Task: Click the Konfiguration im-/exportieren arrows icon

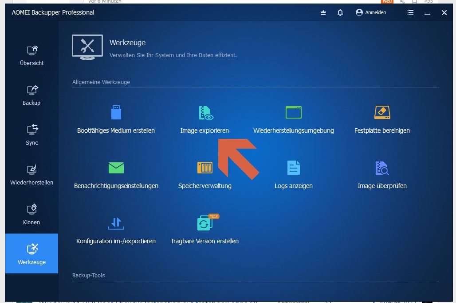Action: click(116, 223)
